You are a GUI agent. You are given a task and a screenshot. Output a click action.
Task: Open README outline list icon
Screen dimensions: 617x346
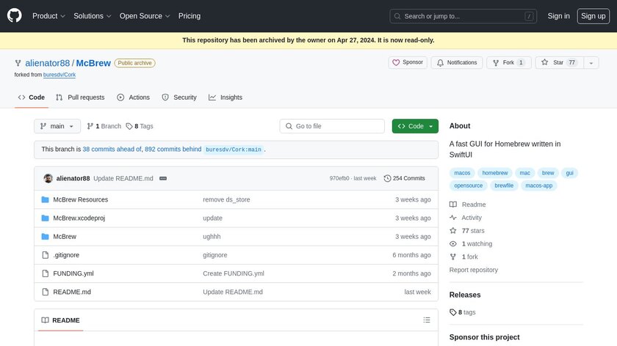pyautogui.click(x=427, y=320)
